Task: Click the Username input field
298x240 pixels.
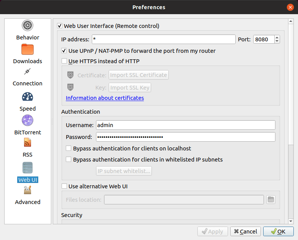Action: pyautogui.click(x=186, y=125)
